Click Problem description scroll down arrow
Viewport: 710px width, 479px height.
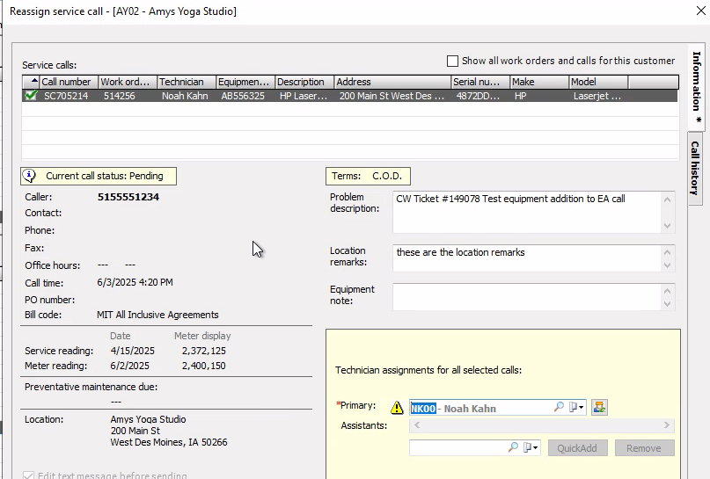coord(667,225)
